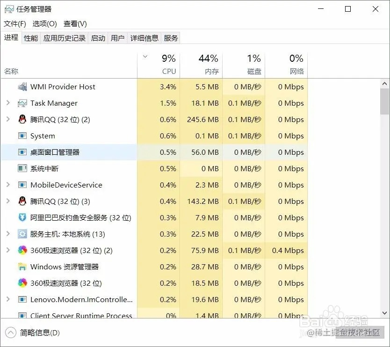Click the Lenovo.Modern.ImController process icon
The width and height of the screenshot is (390, 347).
pyautogui.click(x=22, y=299)
